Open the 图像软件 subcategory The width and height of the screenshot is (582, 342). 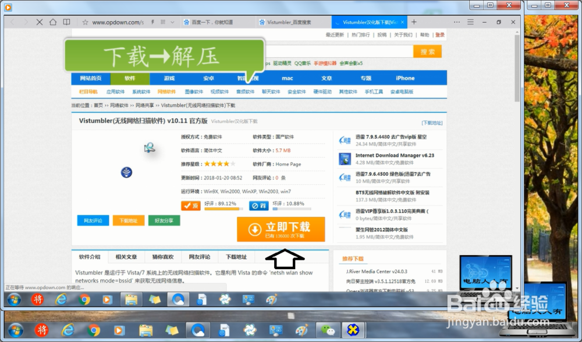(x=194, y=92)
